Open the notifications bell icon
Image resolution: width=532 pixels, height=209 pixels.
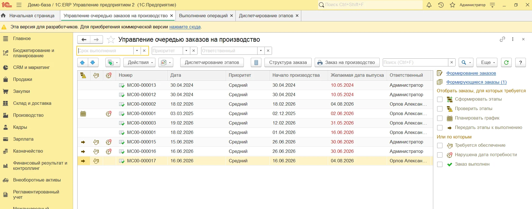(x=429, y=5)
